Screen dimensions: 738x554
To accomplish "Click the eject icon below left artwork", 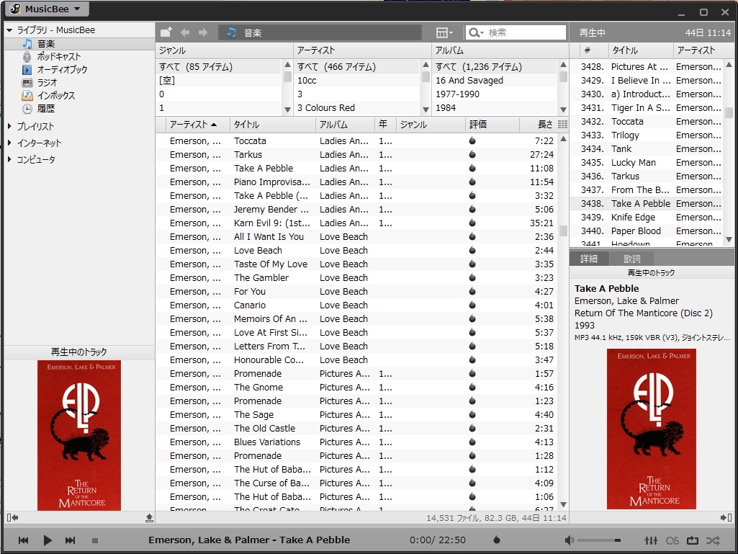I will coord(149,518).
